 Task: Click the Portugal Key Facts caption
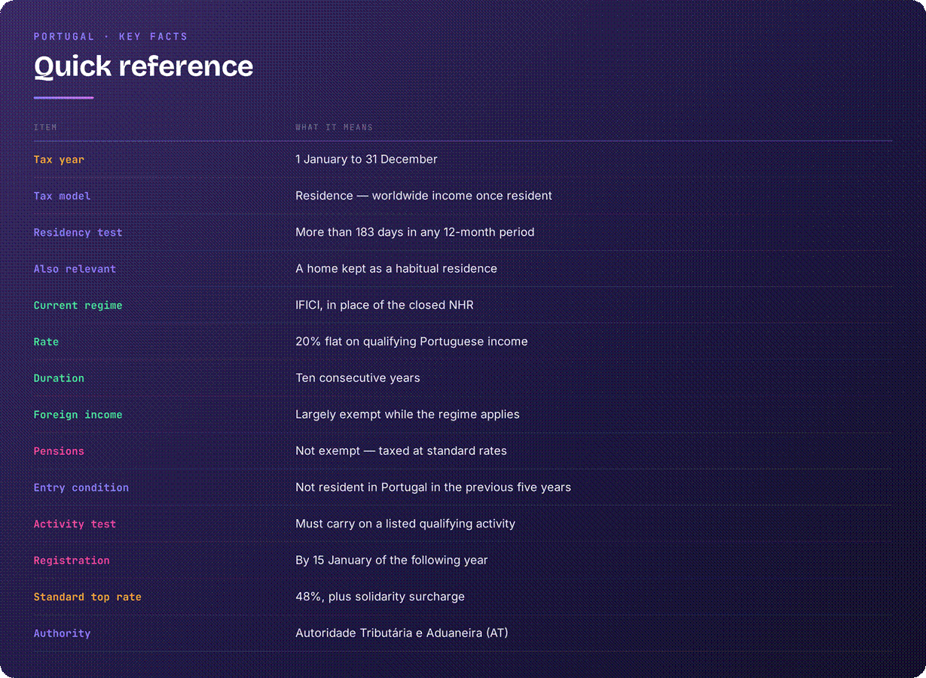pos(111,36)
